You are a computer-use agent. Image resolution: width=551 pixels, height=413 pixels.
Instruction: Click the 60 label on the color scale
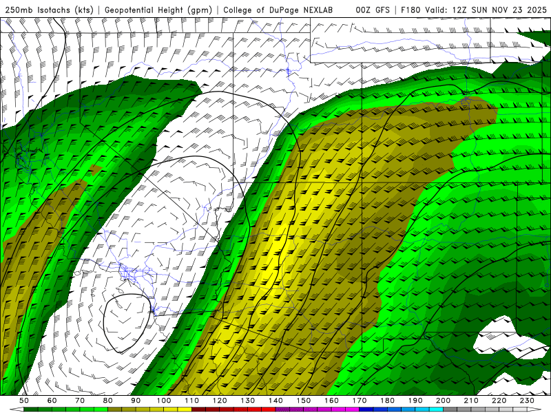[x=52, y=401]
